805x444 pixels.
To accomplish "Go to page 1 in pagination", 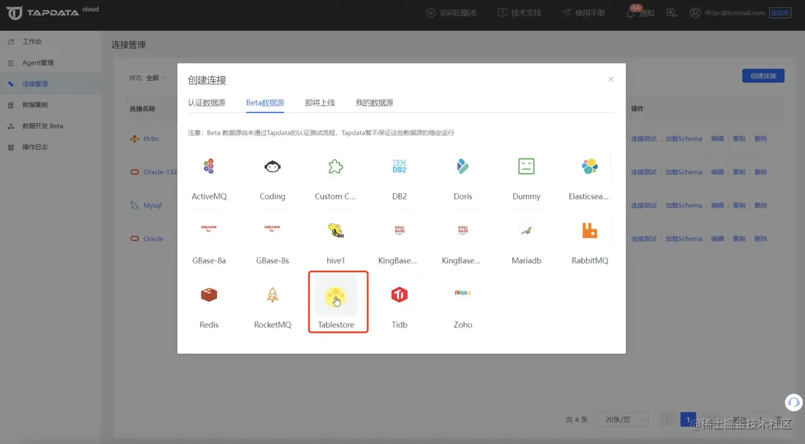I will [688, 419].
